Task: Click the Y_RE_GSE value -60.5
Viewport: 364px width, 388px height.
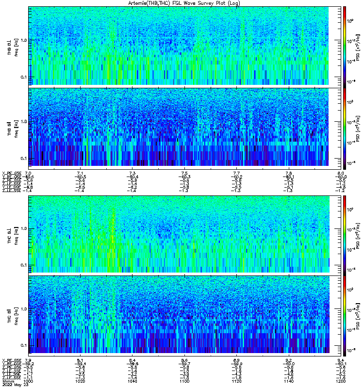Action: (80, 177)
